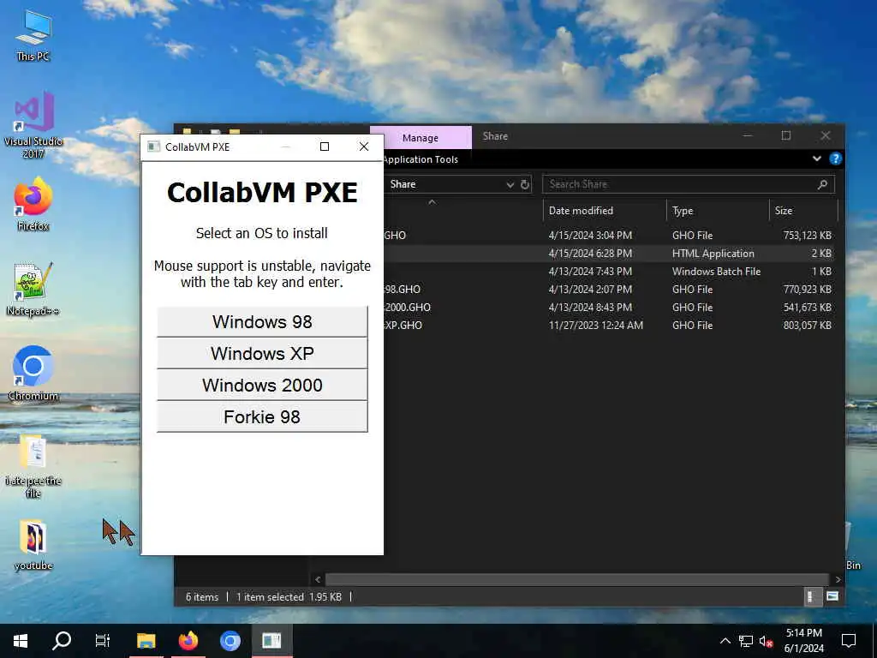This screenshot has width=877, height=658.
Task: Maximize the File Explorer window
Action: click(786, 136)
